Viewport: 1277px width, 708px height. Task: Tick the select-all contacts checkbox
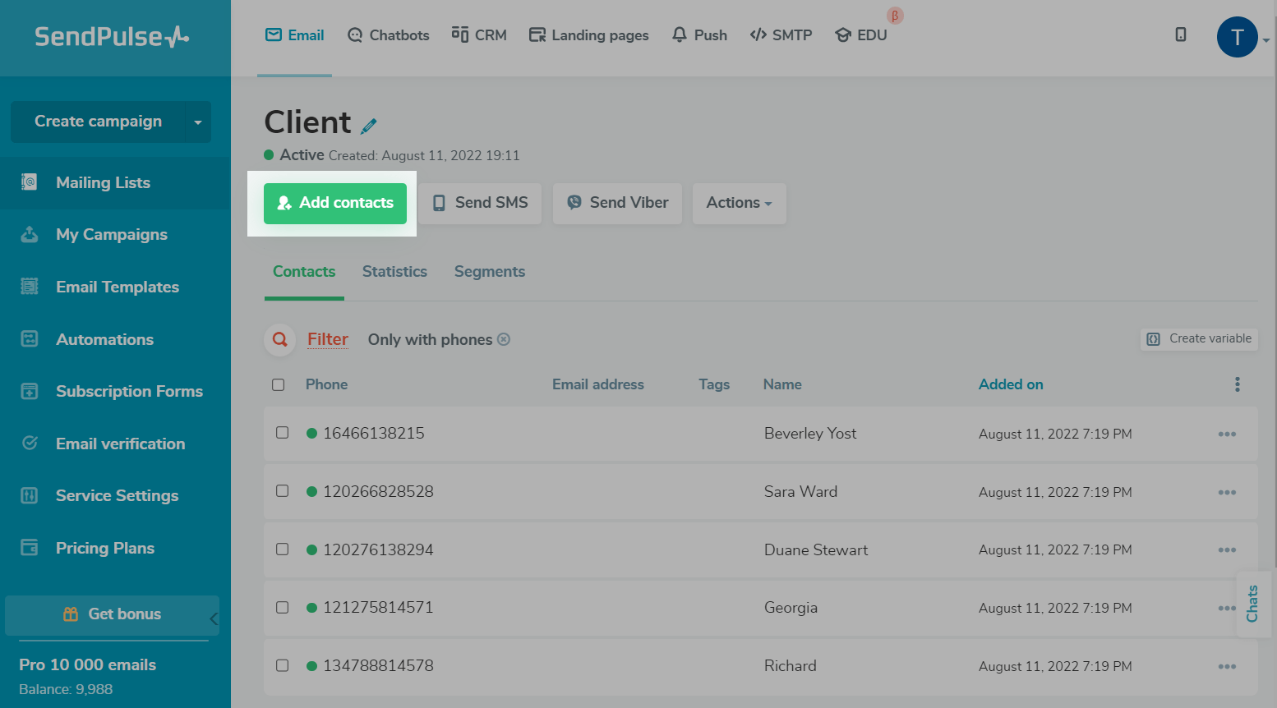point(279,384)
